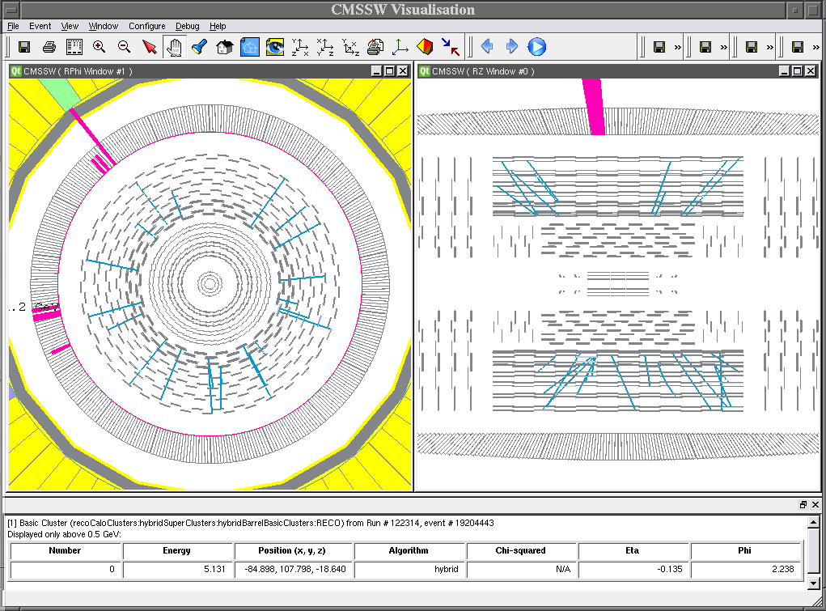Click the Algorithm column header
The height and width of the screenshot is (611, 826).
point(409,550)
